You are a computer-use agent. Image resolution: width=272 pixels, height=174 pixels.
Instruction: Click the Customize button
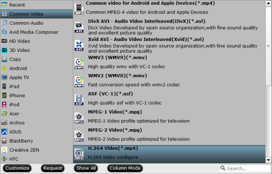17,168
